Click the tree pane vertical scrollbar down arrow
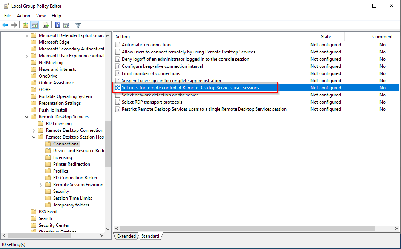This screenshot has height=249, width=401. click(x=108, y=229)
